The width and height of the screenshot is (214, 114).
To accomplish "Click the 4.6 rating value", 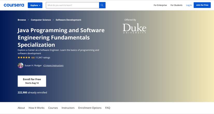I will click(33, 58).
